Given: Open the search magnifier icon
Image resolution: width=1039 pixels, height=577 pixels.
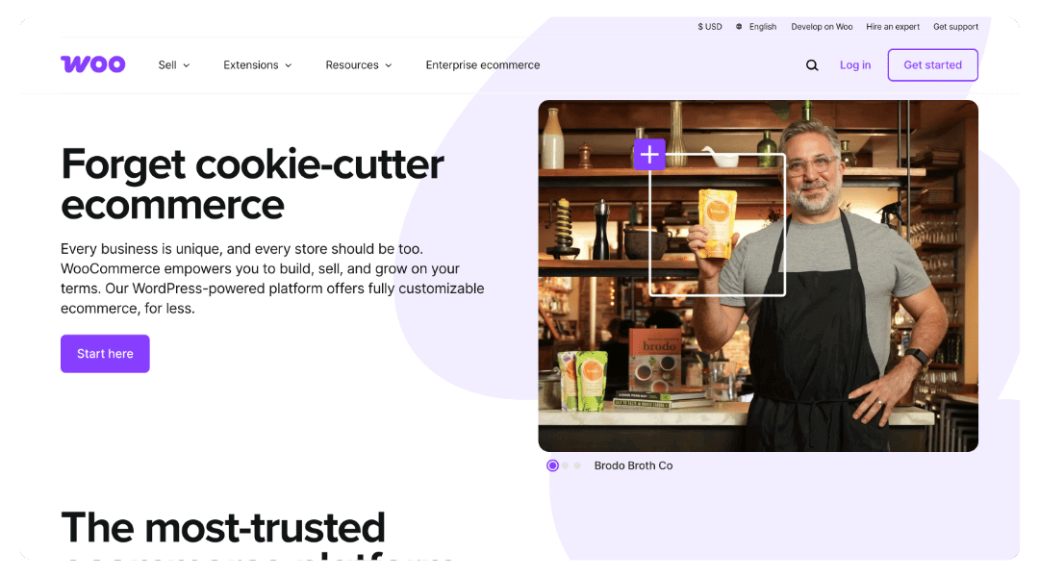Looking at the screenshot, I should (x=812, y=65).
